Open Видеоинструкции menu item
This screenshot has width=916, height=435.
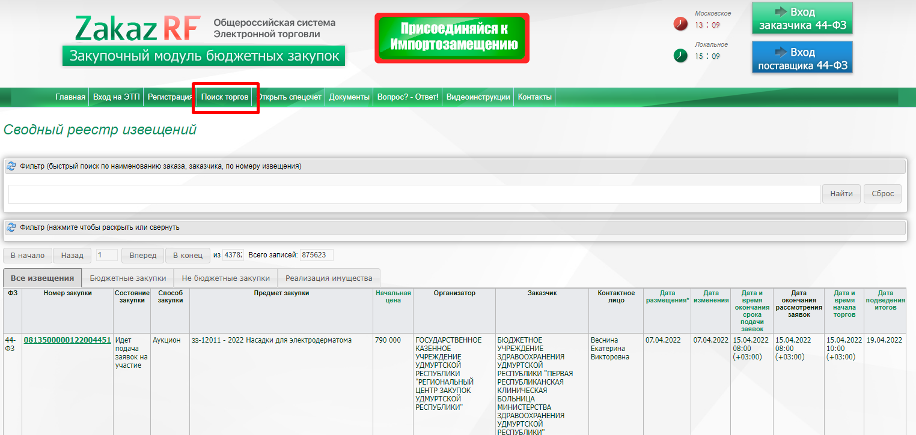point(478,97)
